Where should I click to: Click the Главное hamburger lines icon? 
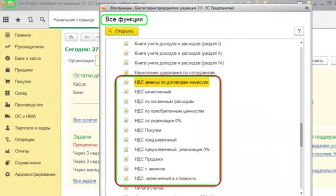tap(8, 35)
